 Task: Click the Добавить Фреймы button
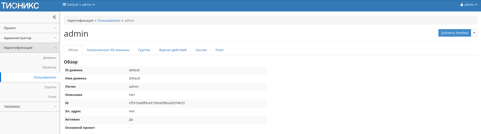[454, 33]
